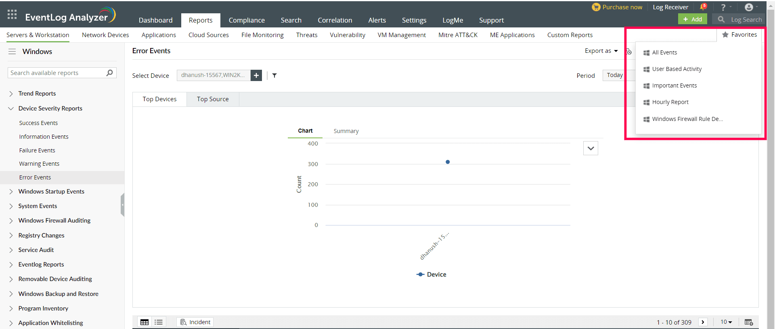The width and height of the screenshot is (775, 329).
Task: Focus the Search available reports field
Action: coord(62,73)
